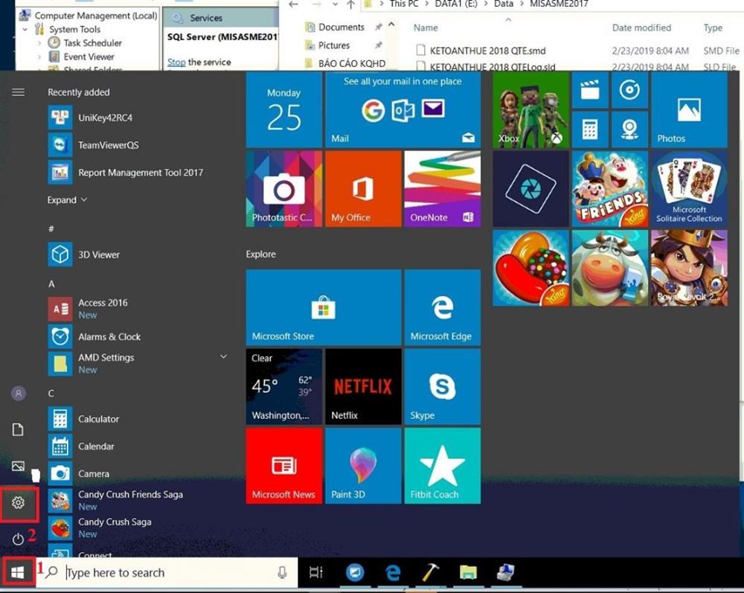Launch the OneNote tile
The height and width of the screenshot is (593, 744).
tap(442, 189)
